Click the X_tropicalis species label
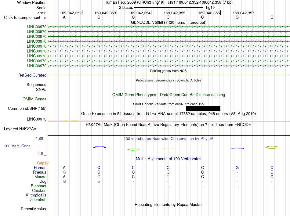Screen dimensions: 290x216 36,195
